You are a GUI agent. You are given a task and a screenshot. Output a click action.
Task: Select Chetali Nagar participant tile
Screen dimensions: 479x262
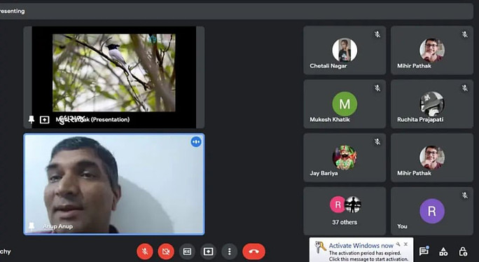[345, 50]
